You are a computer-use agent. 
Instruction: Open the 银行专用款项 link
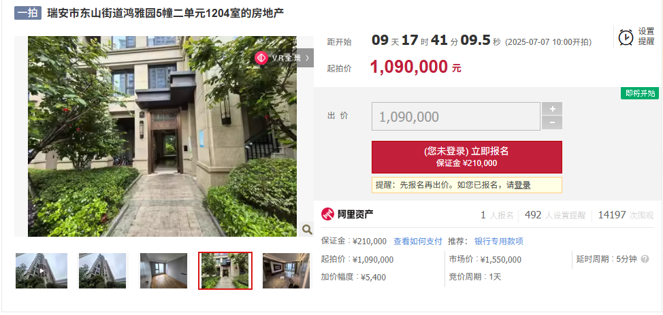point(499,241)
